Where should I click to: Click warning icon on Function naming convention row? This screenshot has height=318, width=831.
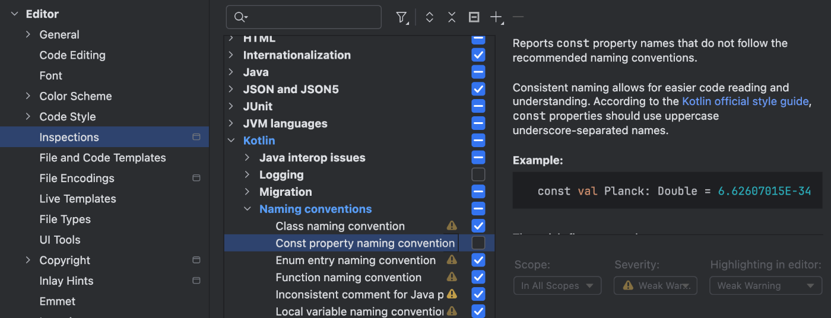452,277
